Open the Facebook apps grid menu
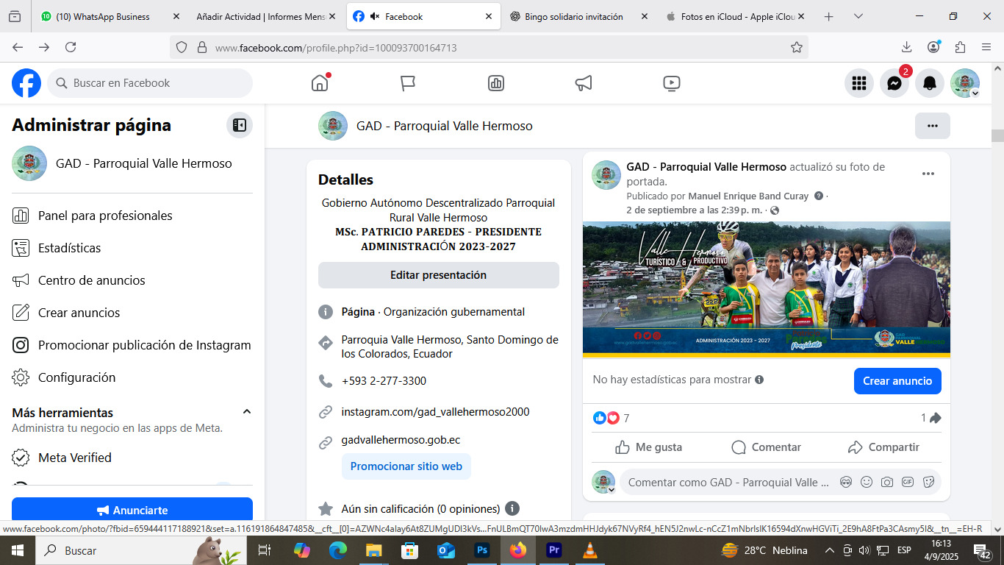 coord(859,83)
